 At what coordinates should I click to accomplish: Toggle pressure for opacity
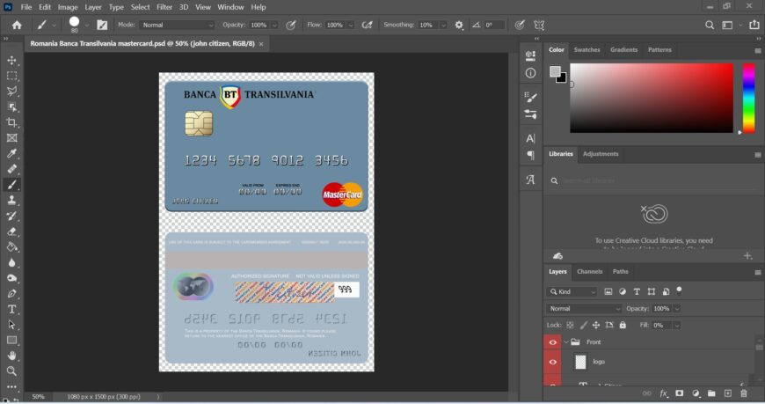291,25
